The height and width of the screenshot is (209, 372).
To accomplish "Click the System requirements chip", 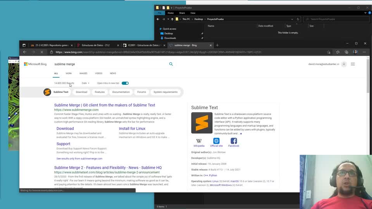I will 165,92.
